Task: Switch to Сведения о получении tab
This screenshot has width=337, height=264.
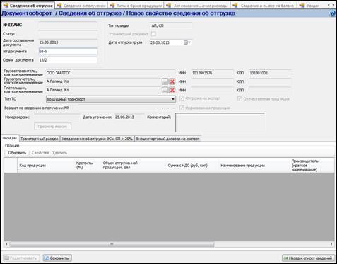Action: click(x=81, y=6)
